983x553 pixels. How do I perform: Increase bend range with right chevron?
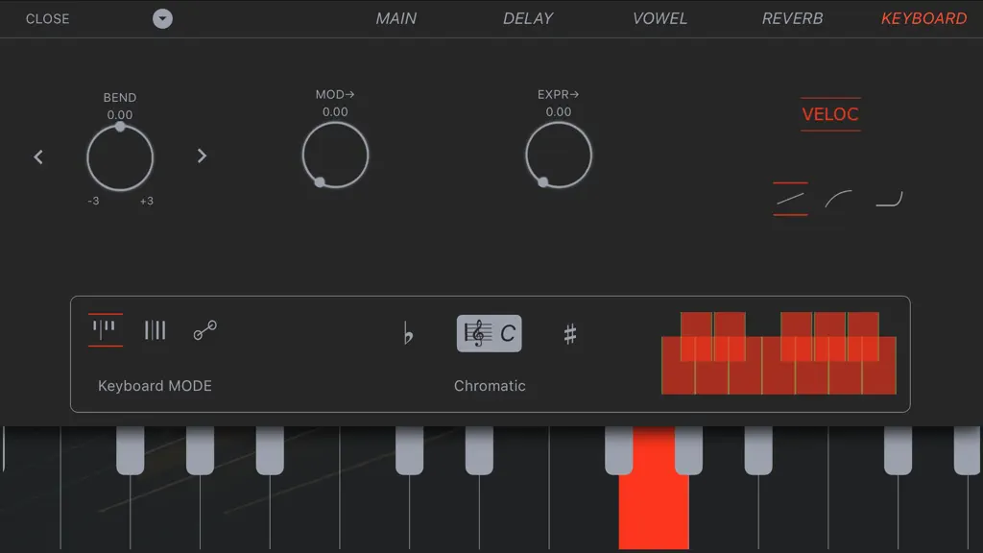202,156
